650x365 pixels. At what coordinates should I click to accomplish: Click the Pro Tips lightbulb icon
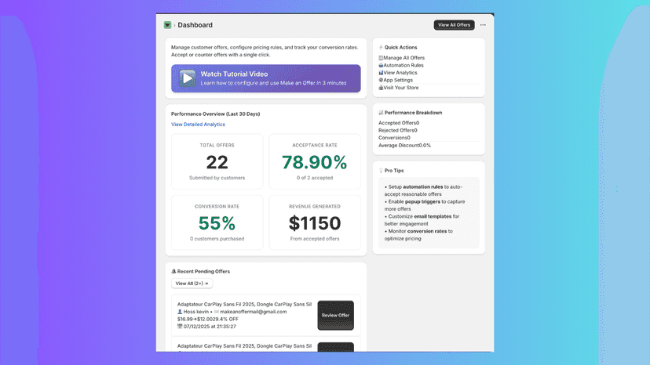pos(381,171)
